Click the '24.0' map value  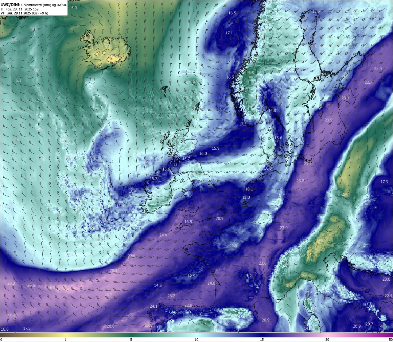[x=211, y=283]
